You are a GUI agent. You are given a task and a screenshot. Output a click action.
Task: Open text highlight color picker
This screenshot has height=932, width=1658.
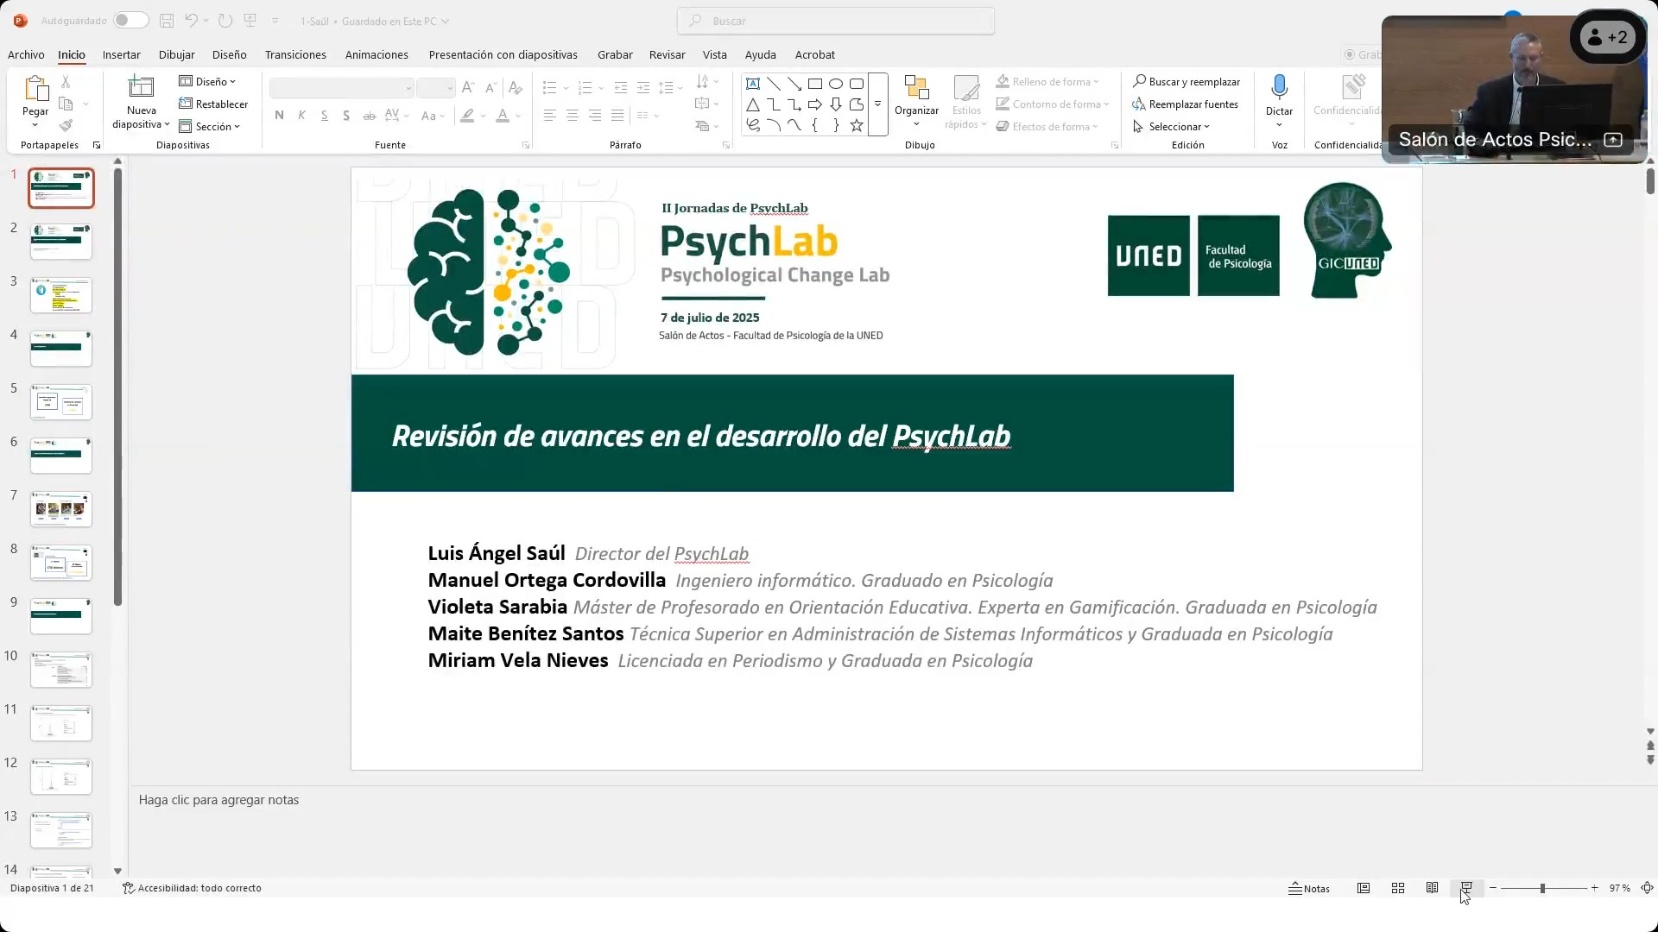pyautogui.click(x=483, y=116)
